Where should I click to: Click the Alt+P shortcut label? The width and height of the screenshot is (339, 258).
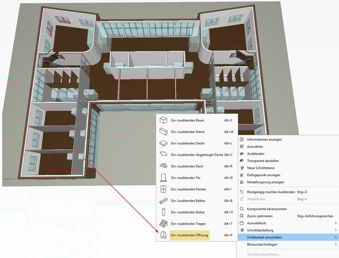coord(228,235)
